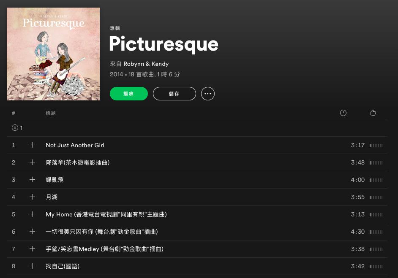
Task: Add Not Just Another Girl with plus icon
Action: [x=32, y=145]
